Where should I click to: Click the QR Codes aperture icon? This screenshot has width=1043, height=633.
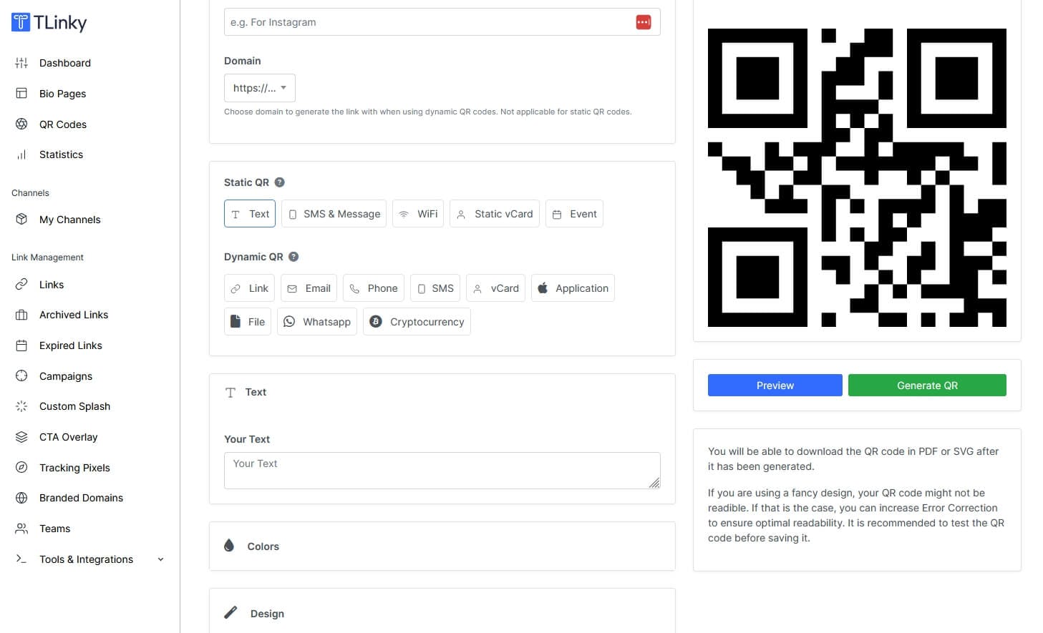coord(21,124)
